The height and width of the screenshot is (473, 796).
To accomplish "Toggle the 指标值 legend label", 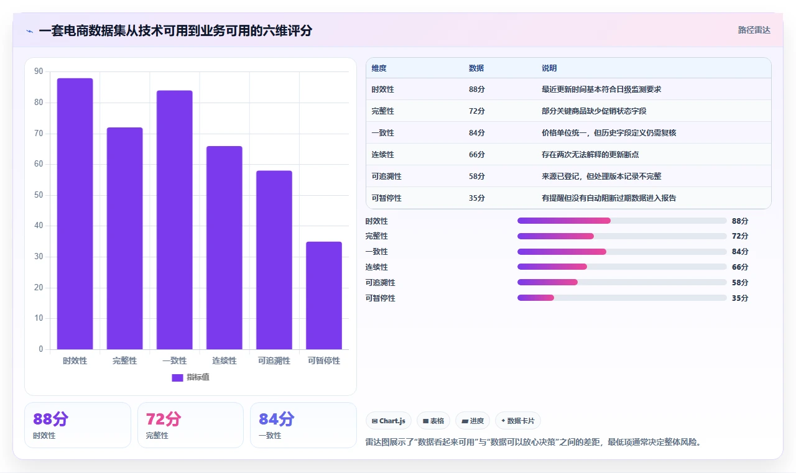I will (x=198, y=377).
